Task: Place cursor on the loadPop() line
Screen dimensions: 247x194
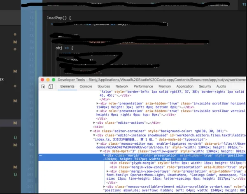Action: tap(59, 18)
